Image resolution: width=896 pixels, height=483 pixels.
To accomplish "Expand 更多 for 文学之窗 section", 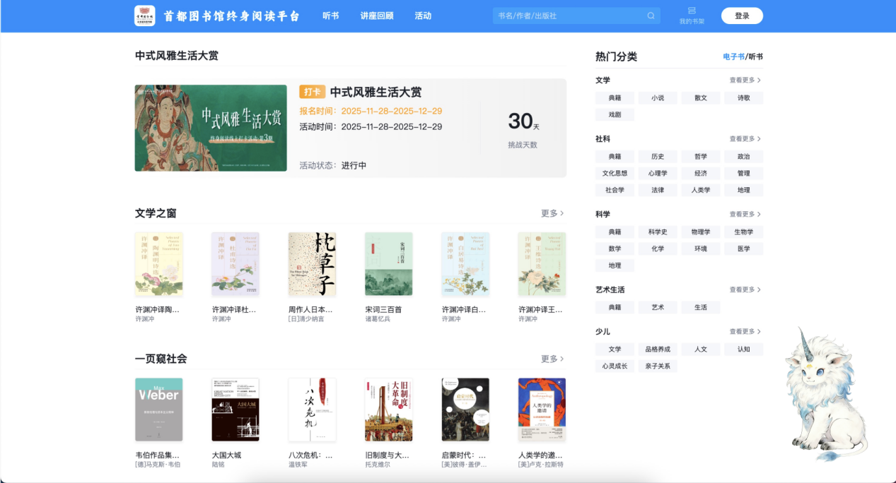I will point(552,213).
